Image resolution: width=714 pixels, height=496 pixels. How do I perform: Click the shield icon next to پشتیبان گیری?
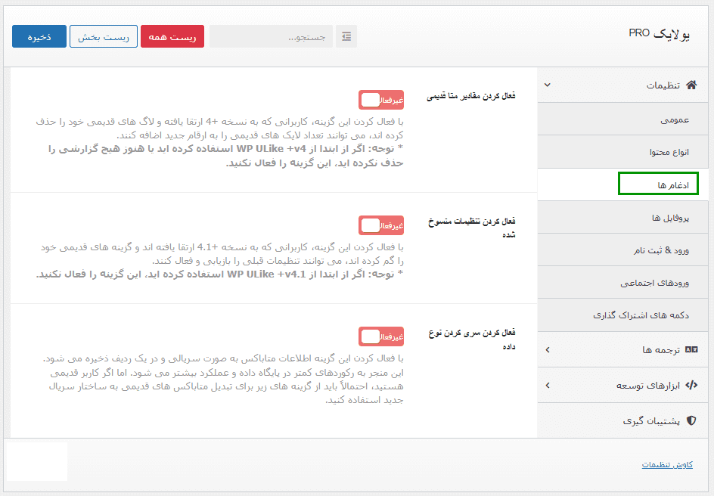[691, 420]
